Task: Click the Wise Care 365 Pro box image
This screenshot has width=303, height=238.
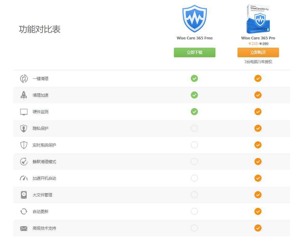Action: point(258,18)
